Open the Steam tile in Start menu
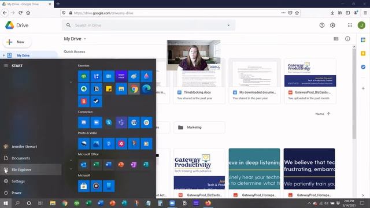This screenshot has width=370, height=208. [x=97, y=102]
